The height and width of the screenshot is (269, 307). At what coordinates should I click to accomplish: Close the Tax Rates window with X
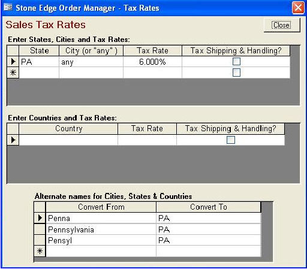(298, 8)
